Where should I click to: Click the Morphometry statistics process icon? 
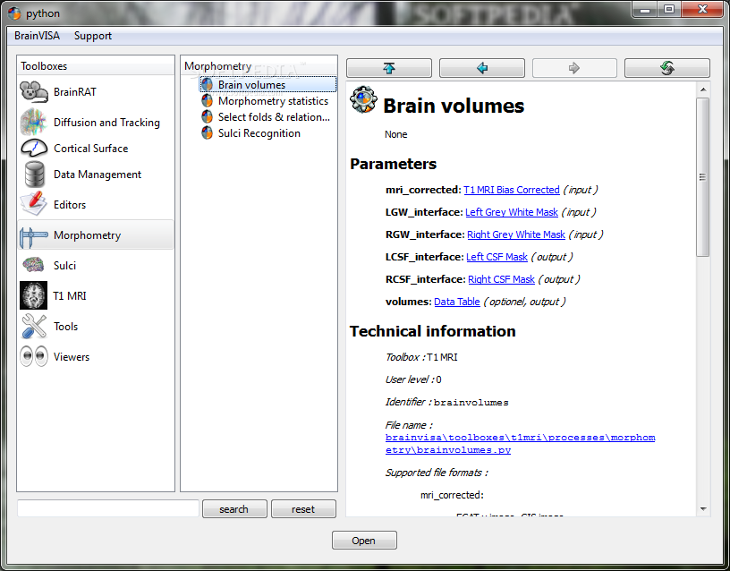(208, 100)
